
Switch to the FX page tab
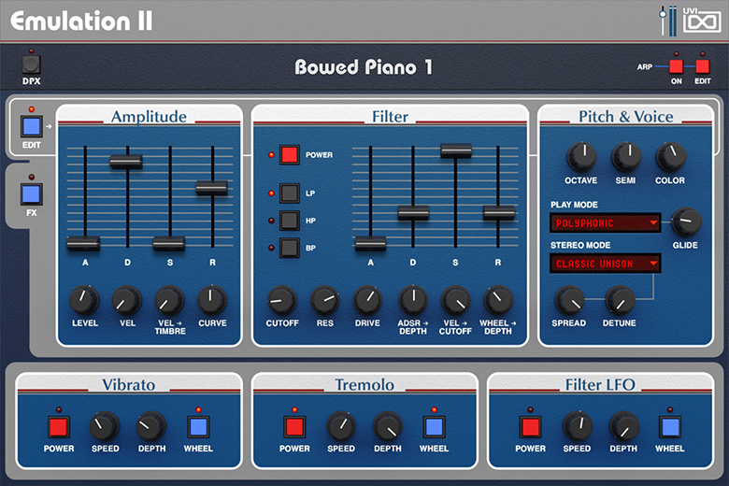(x=32, y=194)
